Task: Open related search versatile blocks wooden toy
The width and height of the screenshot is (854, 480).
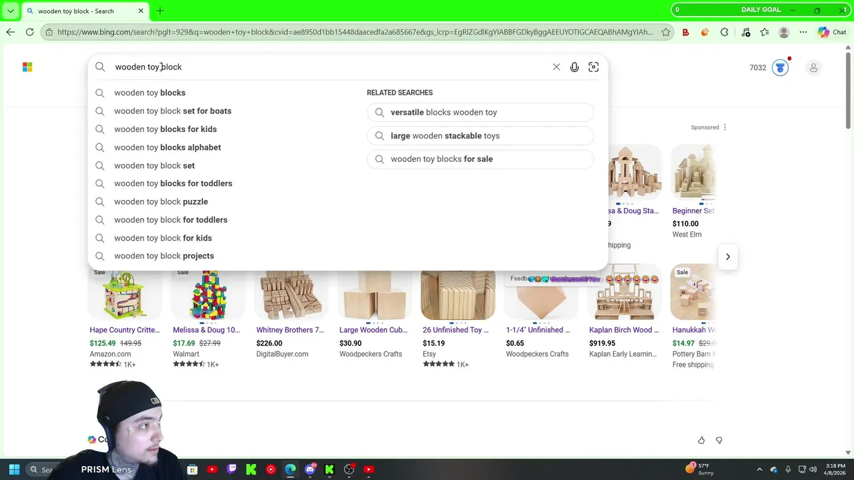Action: tap(480, 112)
